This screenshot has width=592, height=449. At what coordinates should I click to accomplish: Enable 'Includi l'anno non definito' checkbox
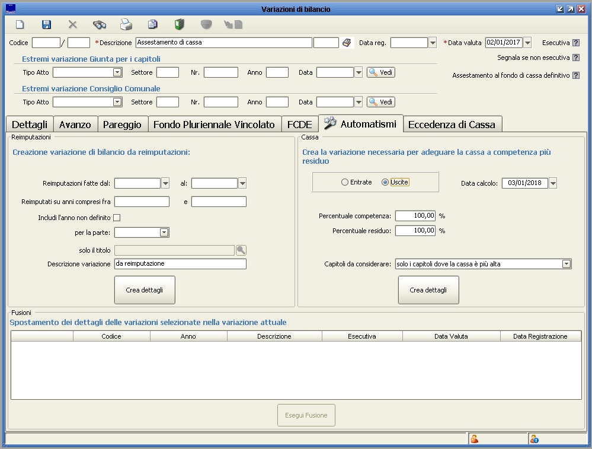(117, 218)
